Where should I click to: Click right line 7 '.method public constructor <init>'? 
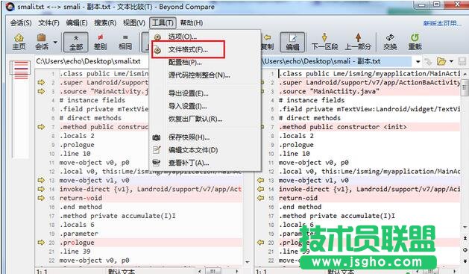click(x=342, y=127)
